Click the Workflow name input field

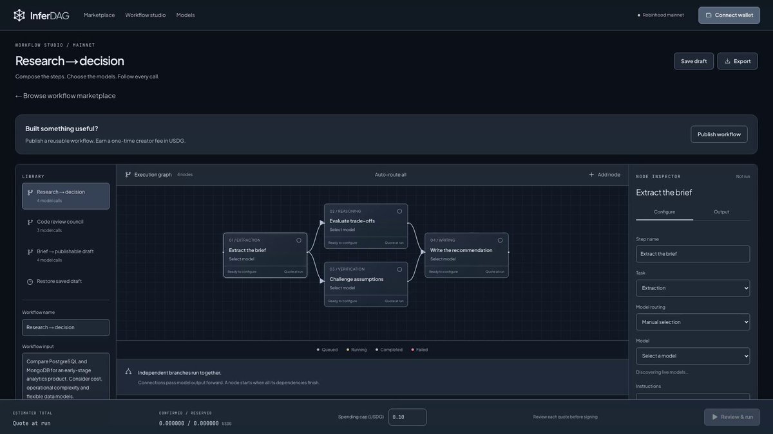click(66, 327)
